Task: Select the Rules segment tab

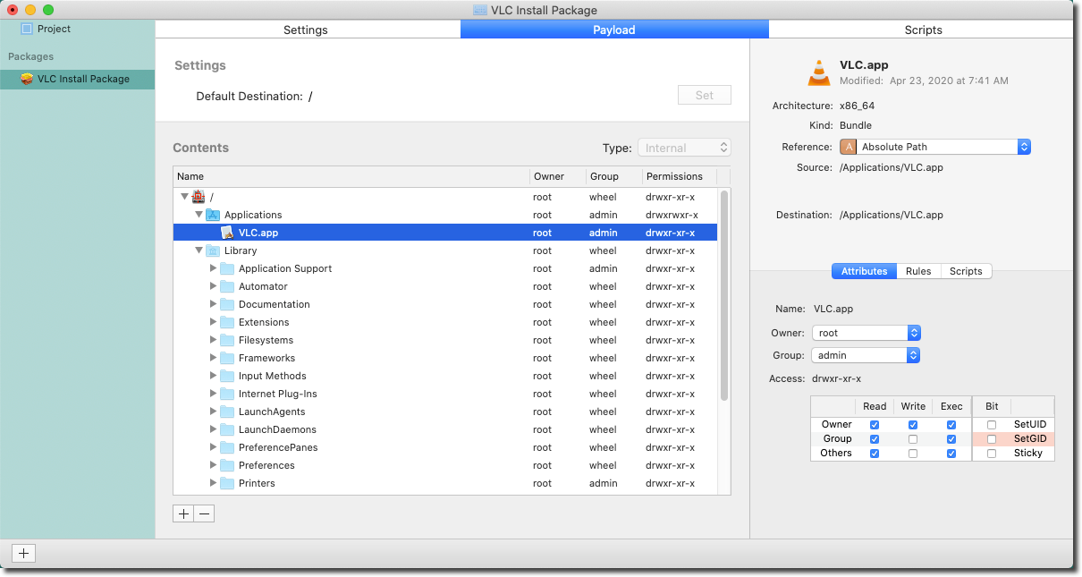Action: click(x=918, y=271)
